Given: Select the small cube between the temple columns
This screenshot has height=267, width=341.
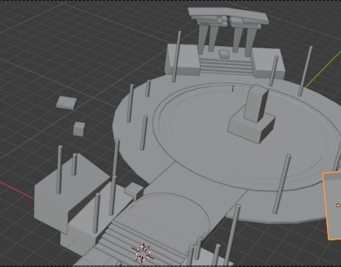Looking at the screenshot, I should coord(224,54).
